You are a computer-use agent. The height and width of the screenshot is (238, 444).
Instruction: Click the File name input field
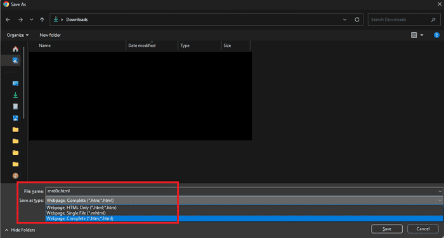[x=244, y=191]
